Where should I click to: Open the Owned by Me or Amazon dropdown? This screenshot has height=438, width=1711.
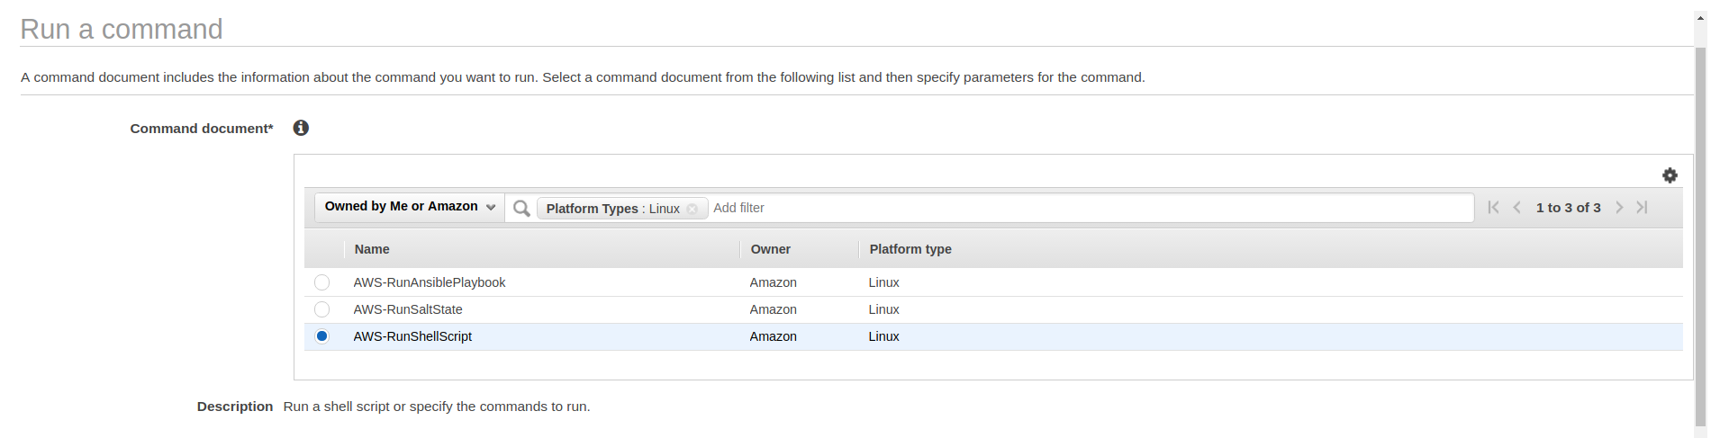[x=410, y=207]
